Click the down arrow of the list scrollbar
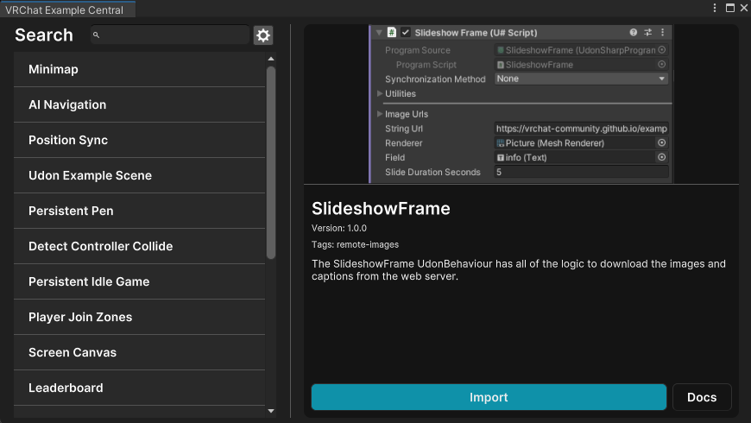 [x=271, y=411]
